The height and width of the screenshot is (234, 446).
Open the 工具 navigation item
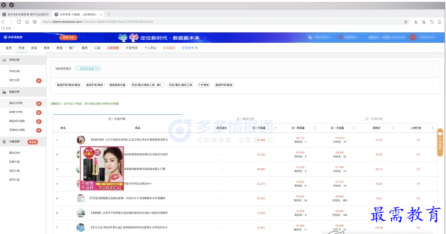[98, 48]
